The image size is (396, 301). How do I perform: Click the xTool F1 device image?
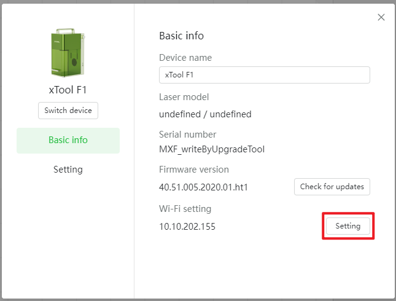68,53
